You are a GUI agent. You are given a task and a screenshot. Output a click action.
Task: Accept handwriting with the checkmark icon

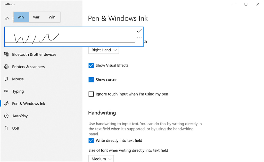click(139, 31)
